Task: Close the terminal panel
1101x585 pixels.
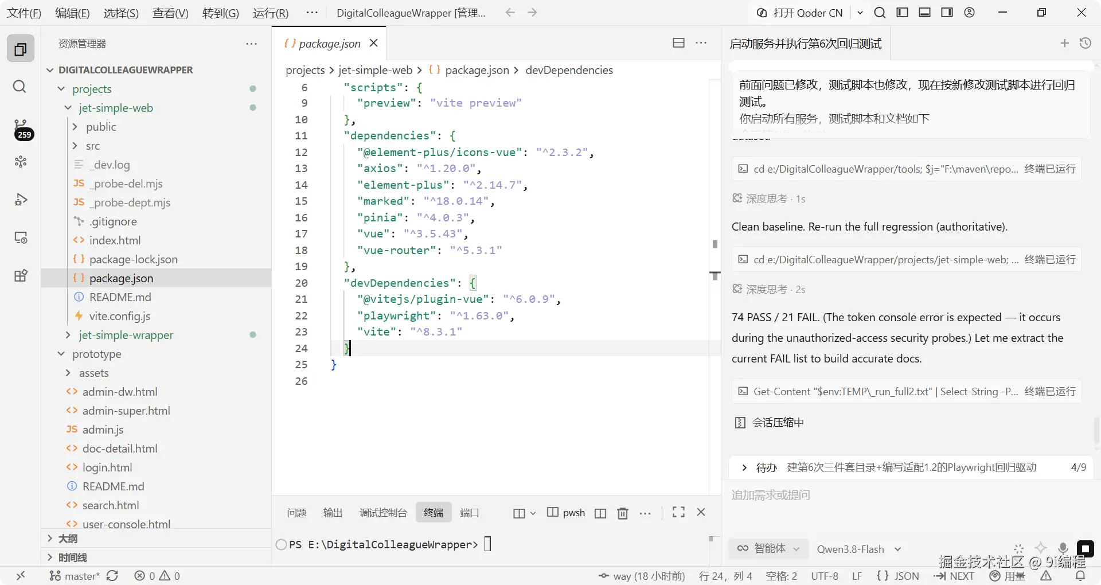Action: tap(701, 512)
